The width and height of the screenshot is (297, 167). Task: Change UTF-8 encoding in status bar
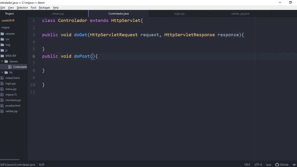[258, 165]
